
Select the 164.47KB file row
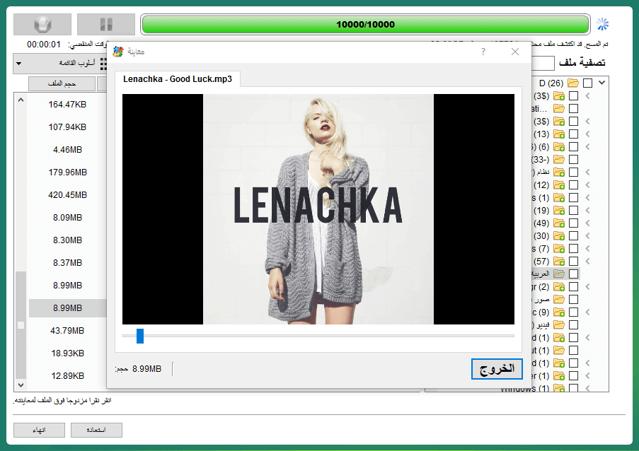(x=67, y=105)
